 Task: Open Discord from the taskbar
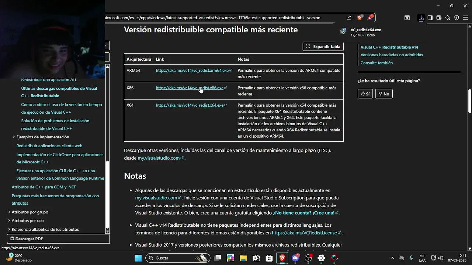point(295,258)
